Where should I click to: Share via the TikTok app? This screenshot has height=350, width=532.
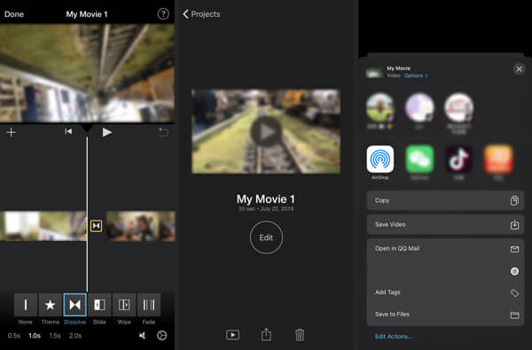pos(459,159)
